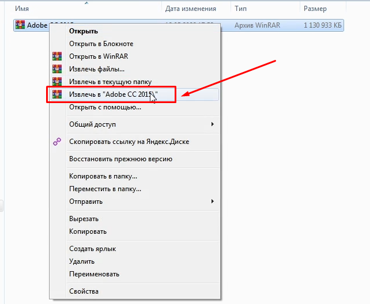The width and height of the screenshot is (370, 304).
Task: Click the Adobe archive file icon in the list
Action: coord(20,25)
